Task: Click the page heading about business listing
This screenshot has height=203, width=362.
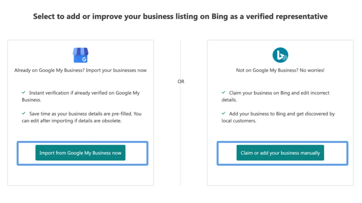Action: point(180,16)
